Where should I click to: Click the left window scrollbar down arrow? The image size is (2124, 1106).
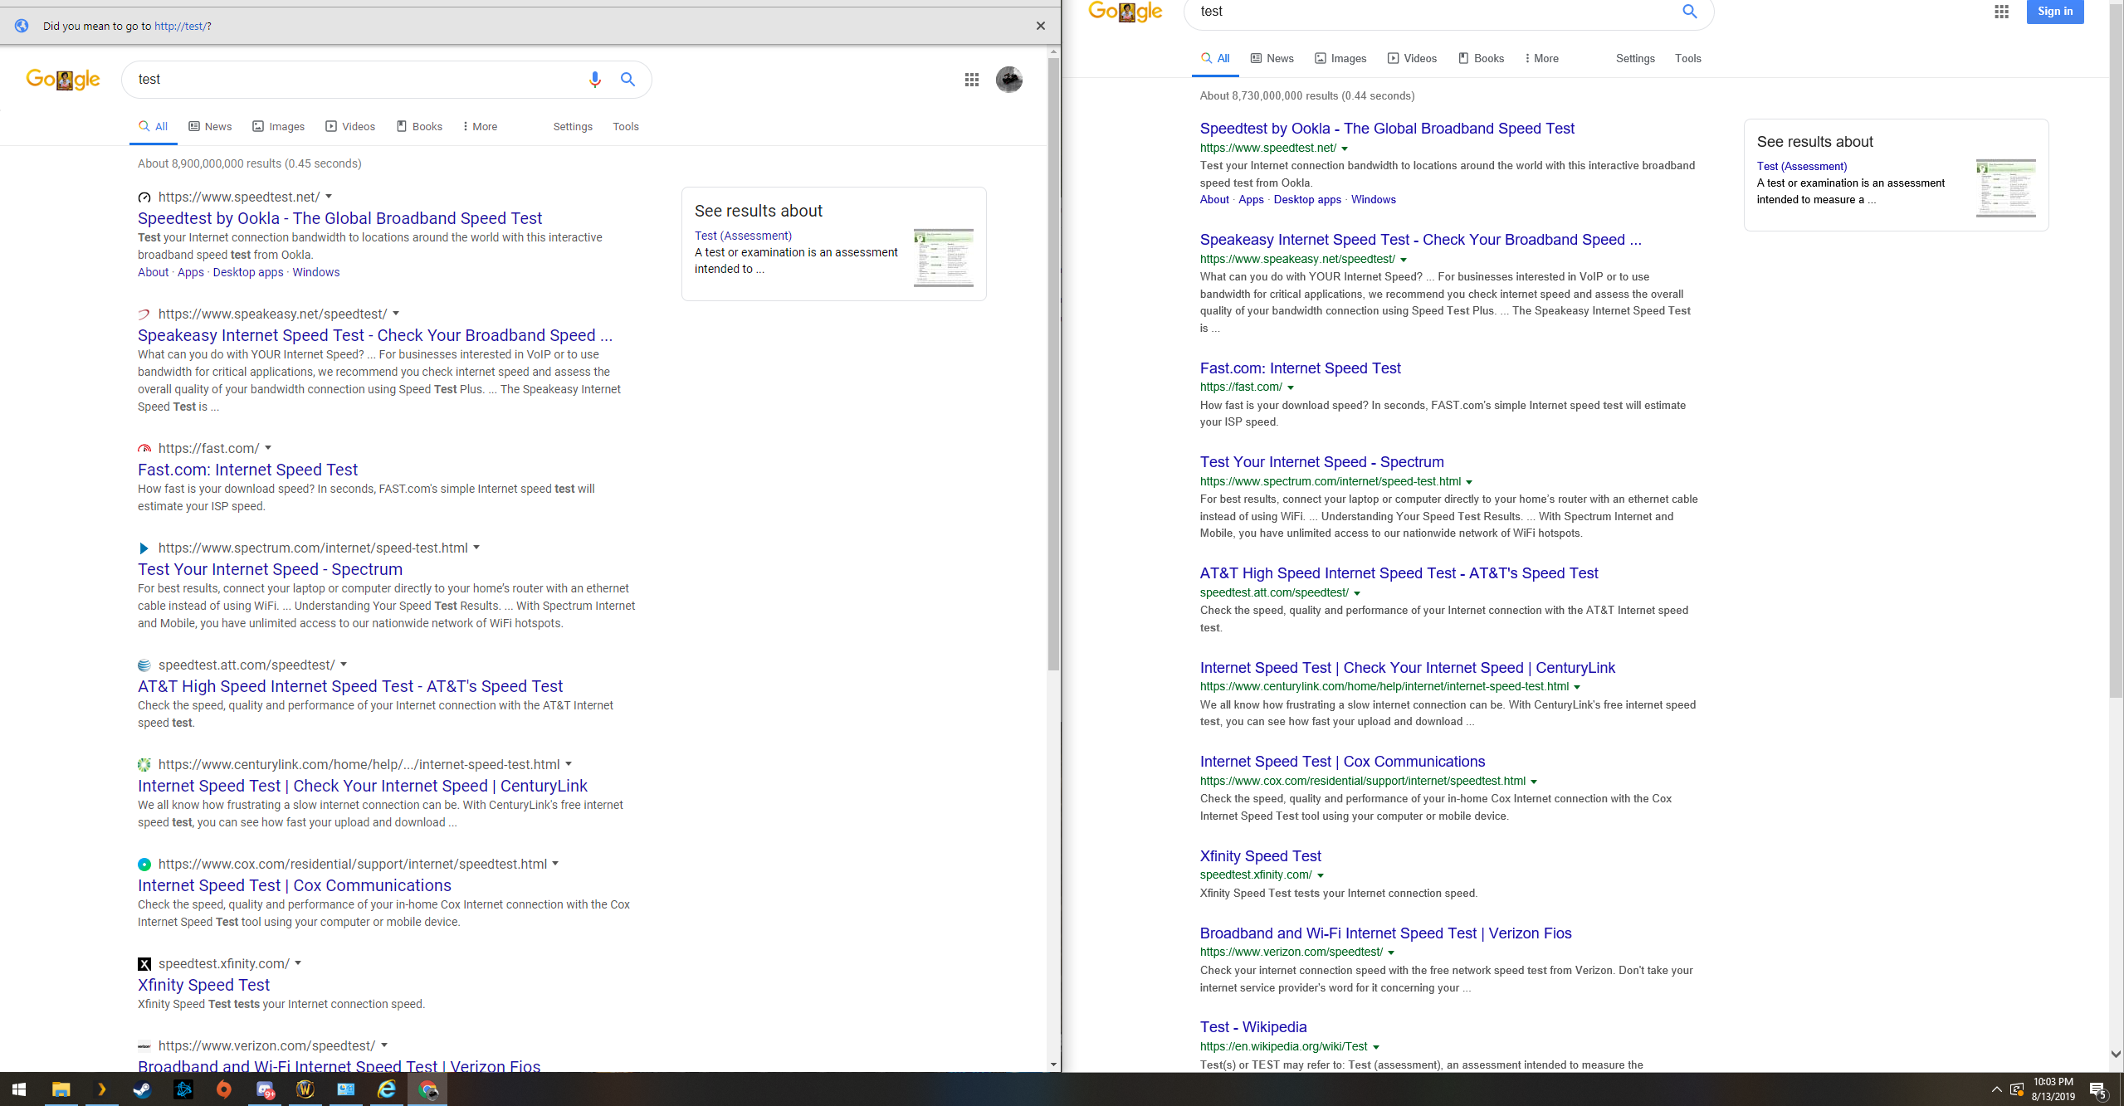click(x=1053, y=1065)
